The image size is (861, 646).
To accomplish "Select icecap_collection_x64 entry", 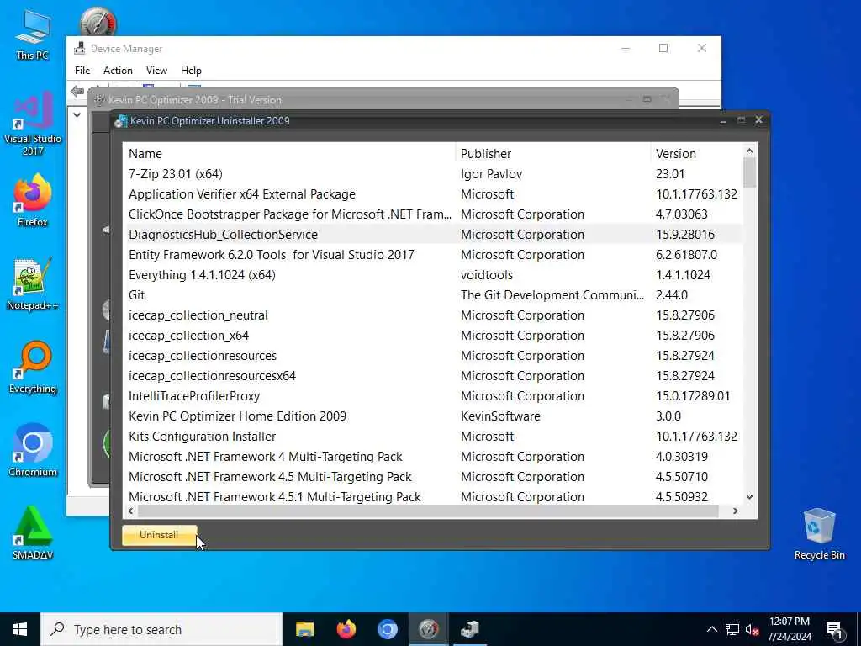I will click(433, 336).
